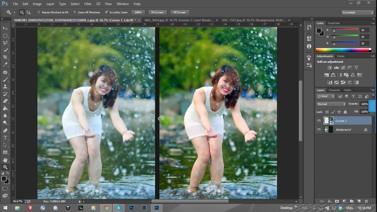Open the Normal blend mode dropdown
The height and width of the screenshot is (212, 377).
click(331, 104)
